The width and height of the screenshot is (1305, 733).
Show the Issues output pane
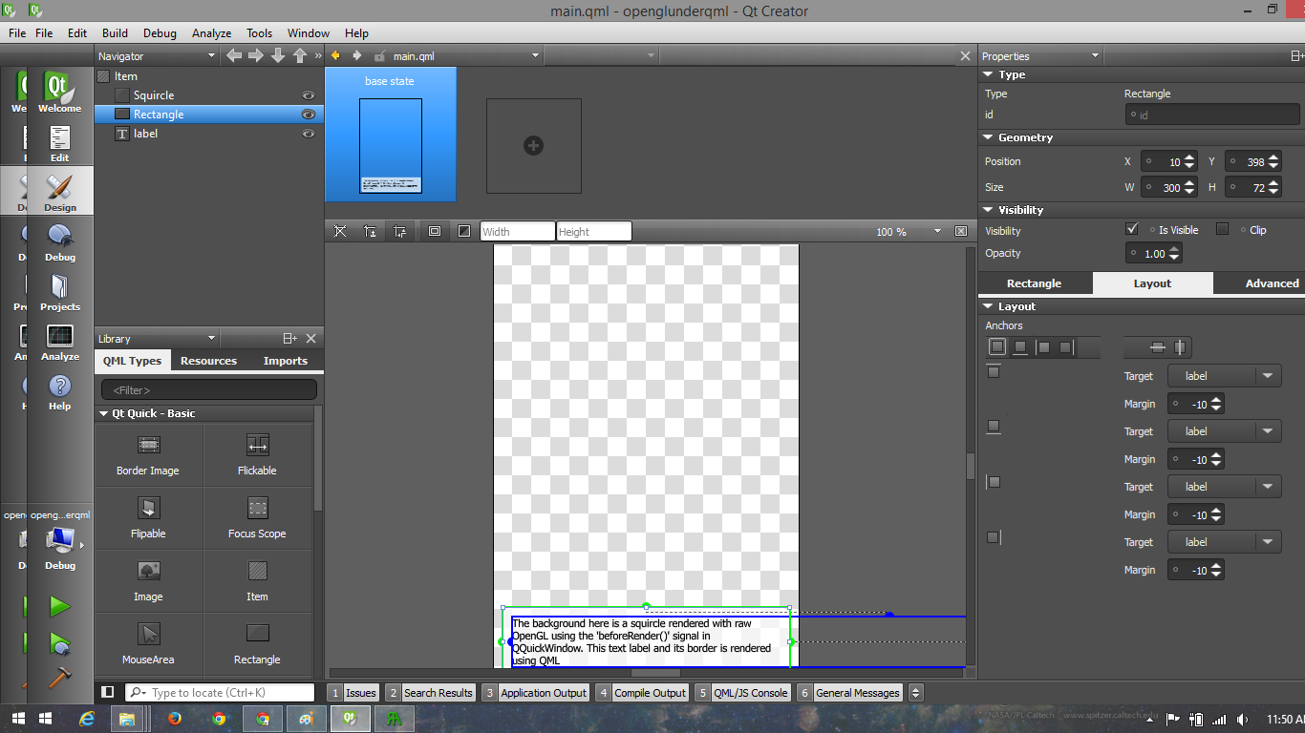(x=353, y=693)
